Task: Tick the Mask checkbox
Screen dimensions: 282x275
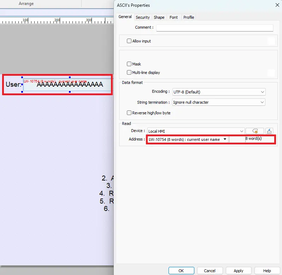Action: click(129, 64)
